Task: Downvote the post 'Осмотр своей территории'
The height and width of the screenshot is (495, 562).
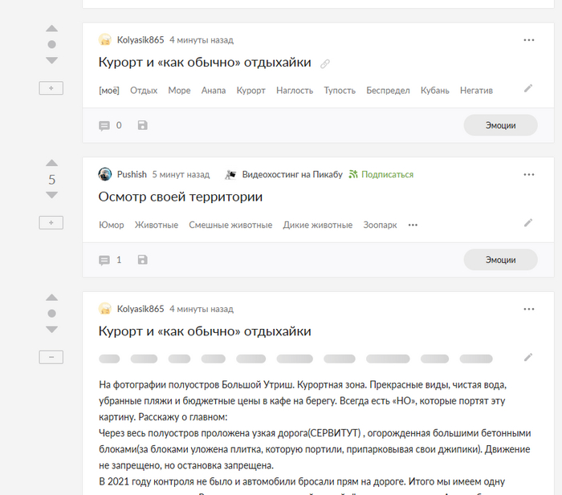Action: point(51,195)
